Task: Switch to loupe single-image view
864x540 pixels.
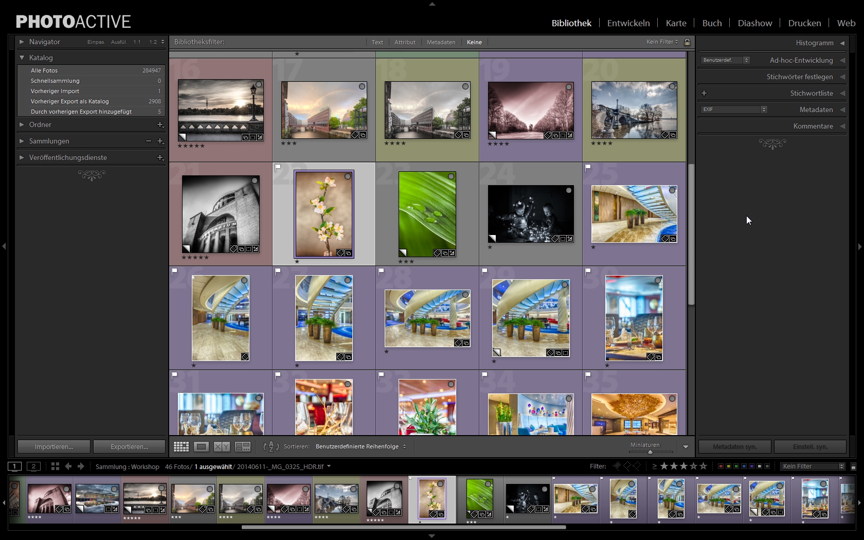Action: click(x=201, y=446)
